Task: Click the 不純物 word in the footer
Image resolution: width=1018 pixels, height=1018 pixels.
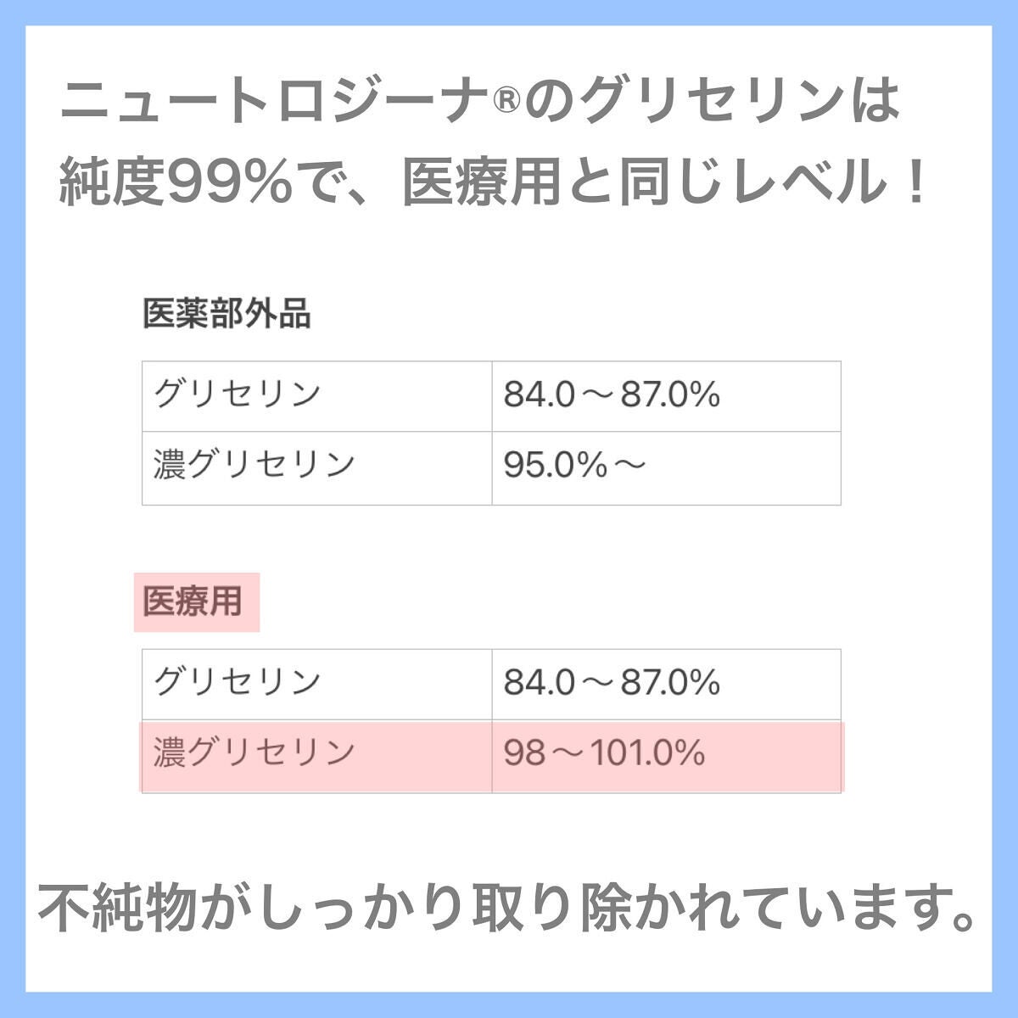Action: click(117, 909)
